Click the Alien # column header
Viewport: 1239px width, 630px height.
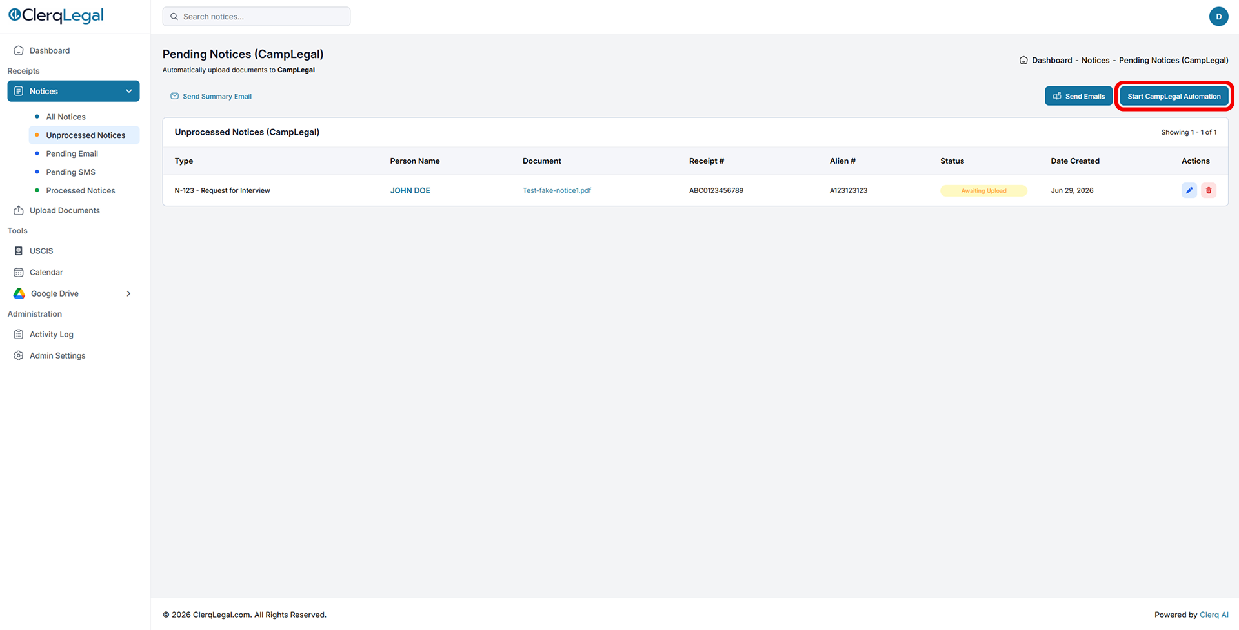point(843,161)
